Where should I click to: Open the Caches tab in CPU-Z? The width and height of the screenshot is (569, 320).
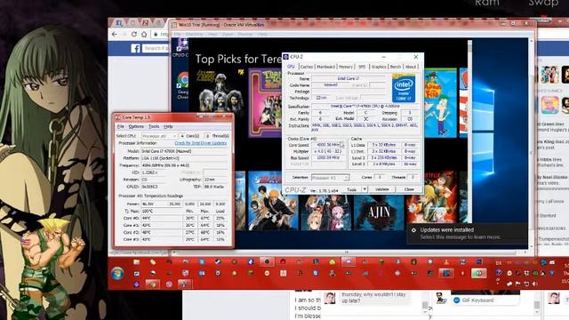click(307, 67)
